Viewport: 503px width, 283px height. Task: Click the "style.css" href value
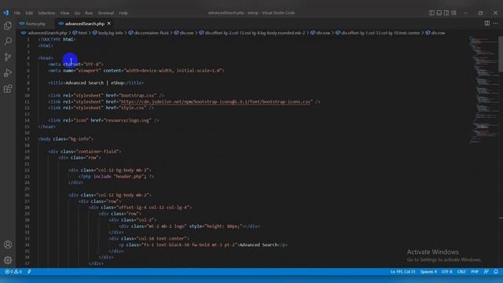click(x=133, y=108)
